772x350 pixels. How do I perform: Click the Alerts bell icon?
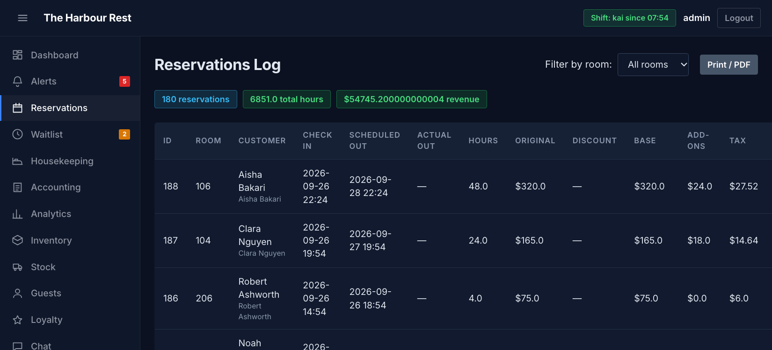17,81
